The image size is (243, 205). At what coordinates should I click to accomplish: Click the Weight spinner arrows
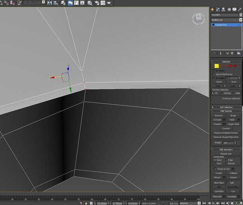[236, 143]
